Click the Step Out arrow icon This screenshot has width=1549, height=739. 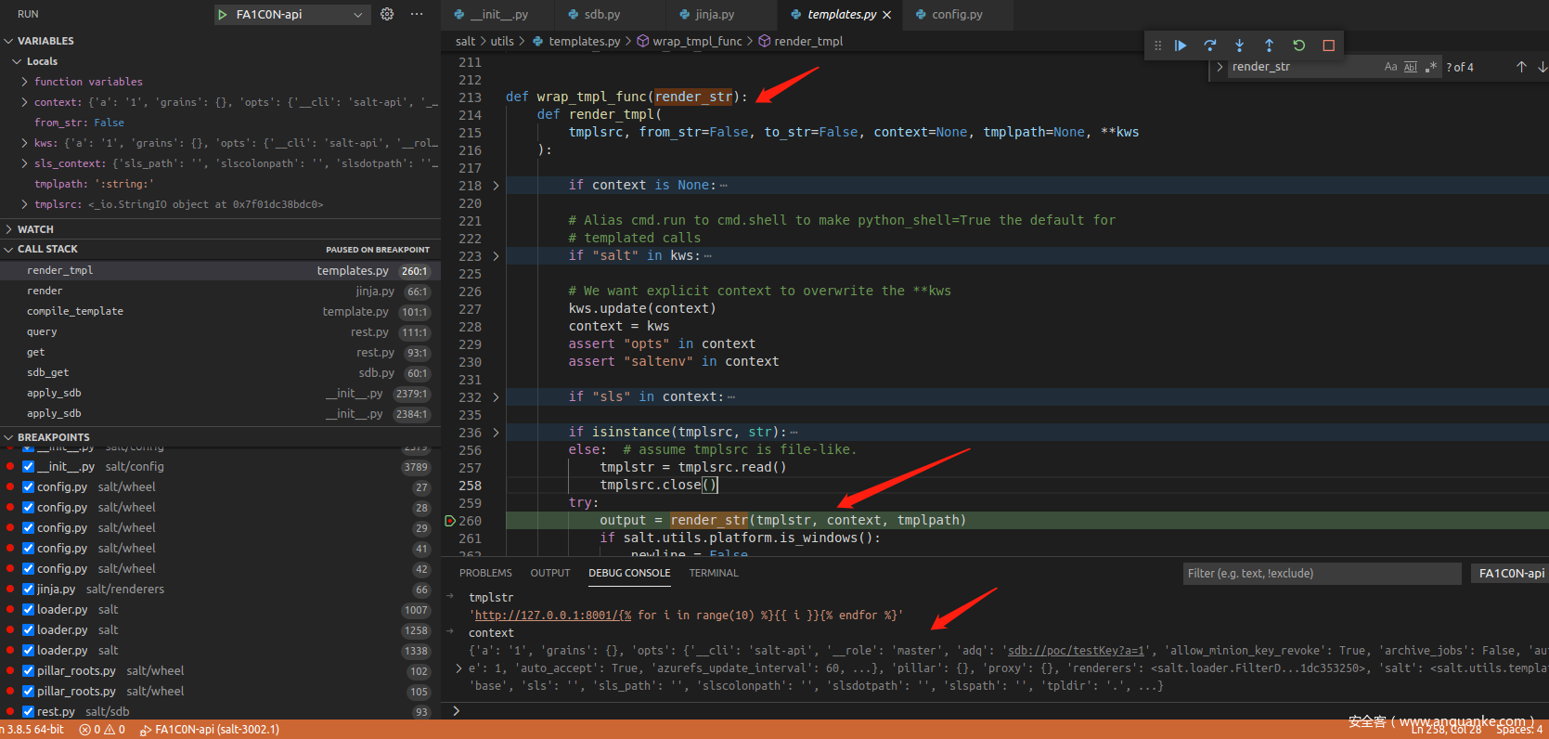[x=1269, y=45]
